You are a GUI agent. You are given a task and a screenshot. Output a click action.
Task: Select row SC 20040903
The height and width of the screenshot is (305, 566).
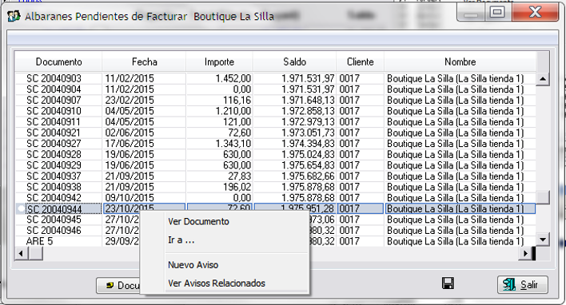[x=54, y=78]
